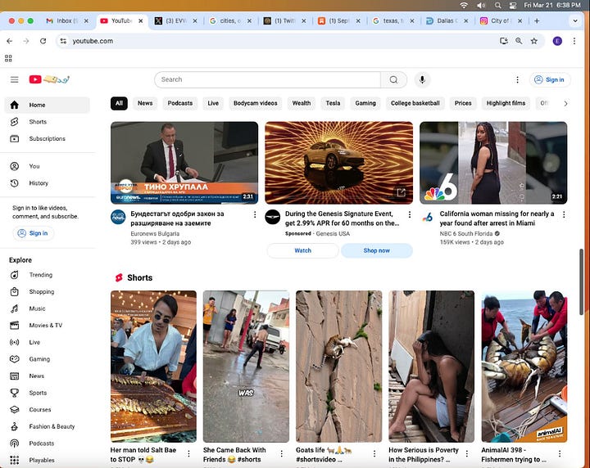The height and width of the screenshot is (468, 590).
Task: Switch to the Gmail Inbox tab
Action: click(67, 21)
